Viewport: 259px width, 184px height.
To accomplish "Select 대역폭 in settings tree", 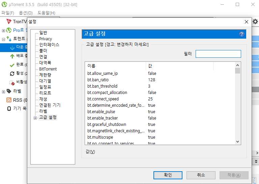I will coord(45,63).
